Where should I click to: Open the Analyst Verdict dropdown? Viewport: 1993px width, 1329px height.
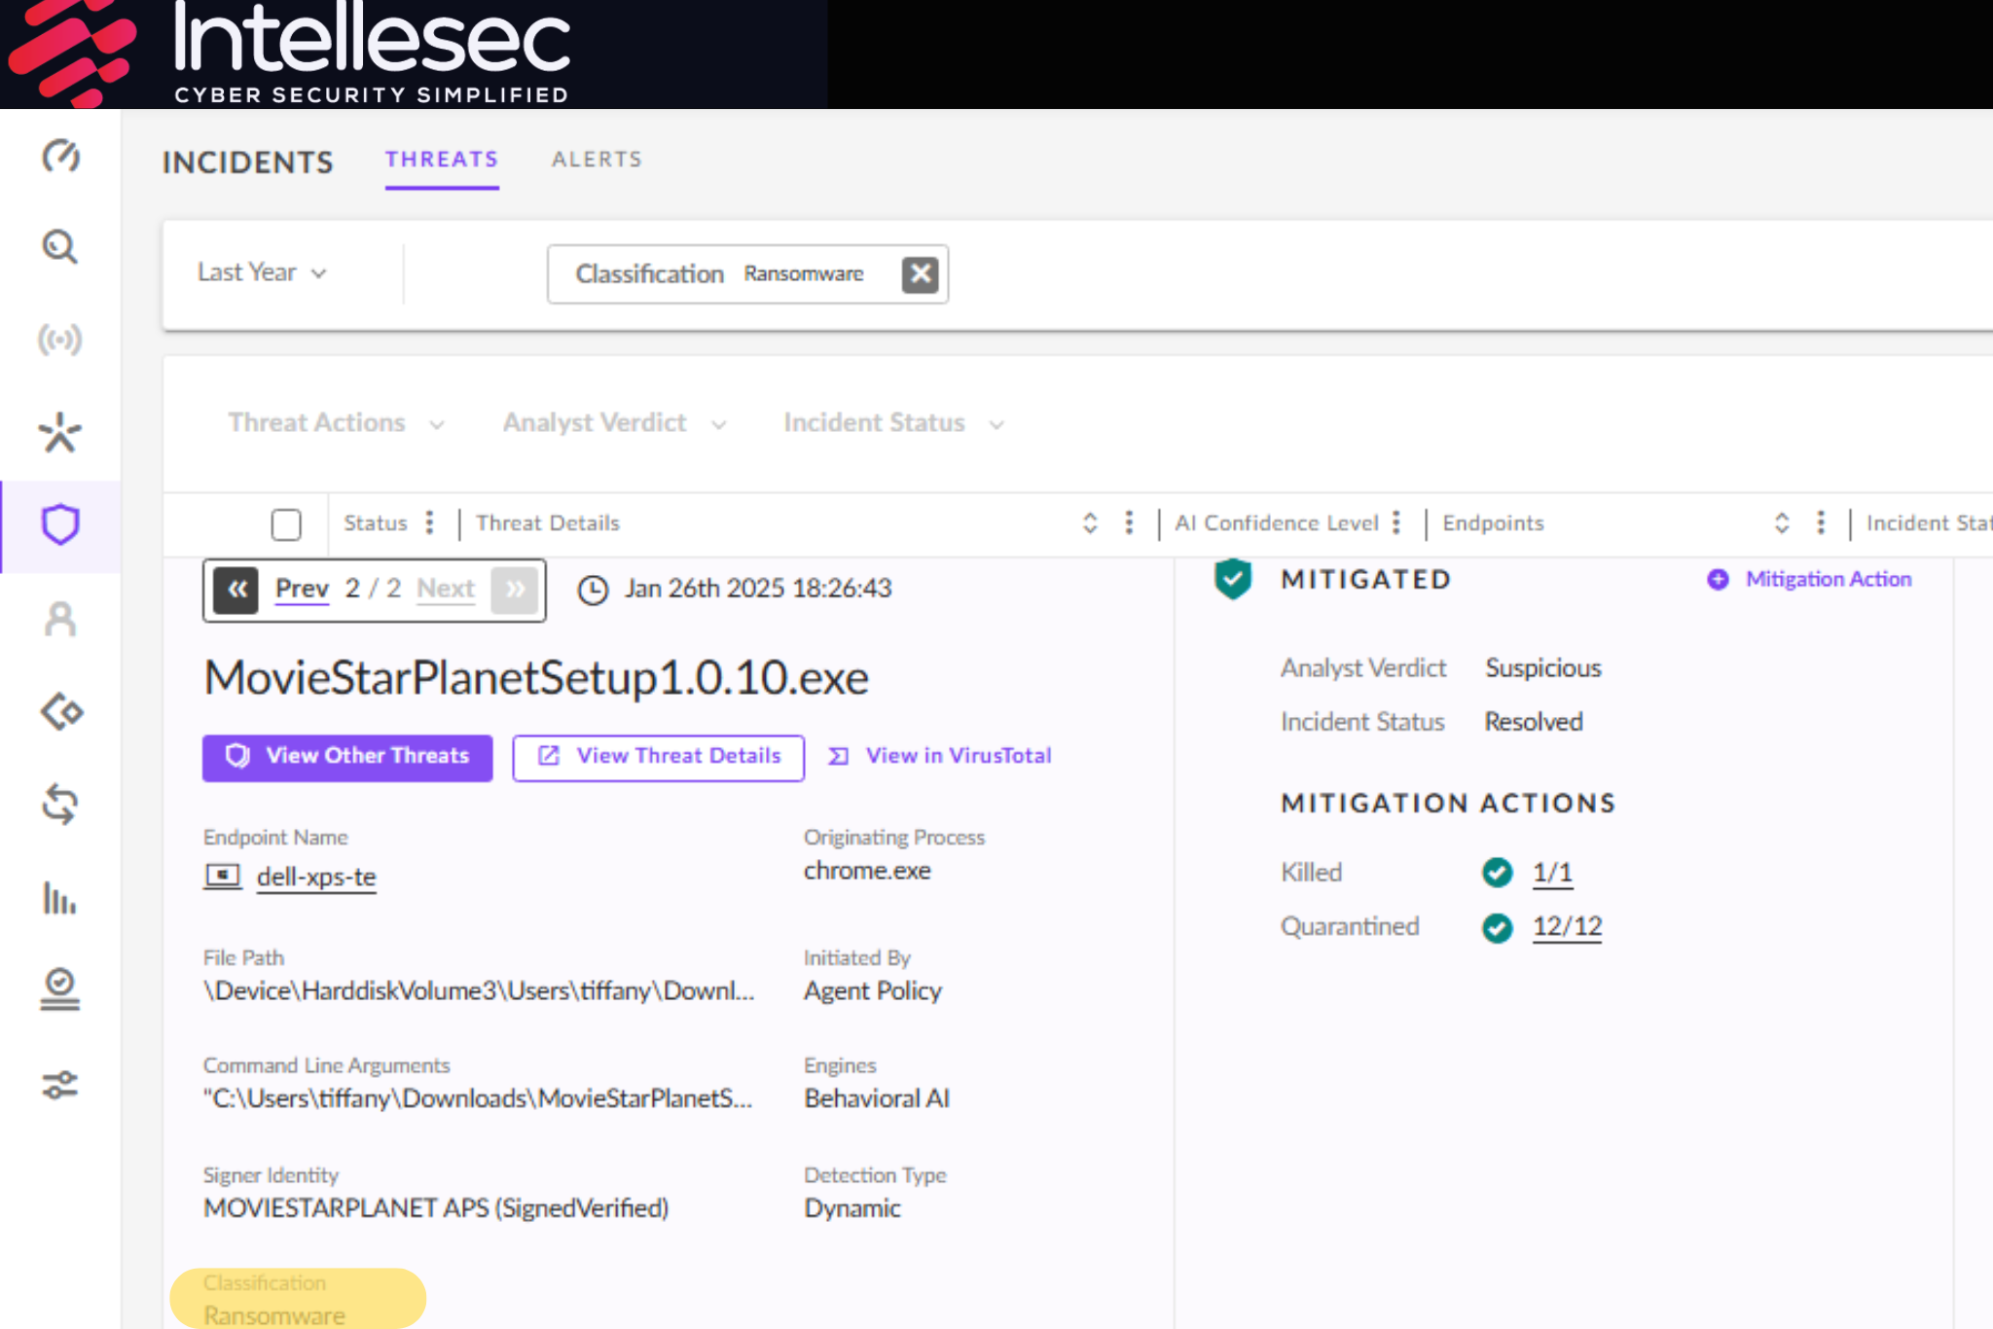pos(614,422)
